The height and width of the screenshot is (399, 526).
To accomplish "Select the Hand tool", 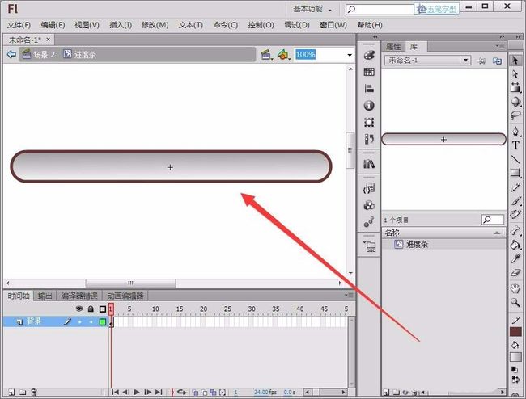I will coord(515,288).
